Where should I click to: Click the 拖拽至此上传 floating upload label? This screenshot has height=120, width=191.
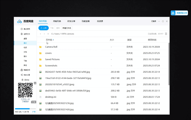coord(182,13)
